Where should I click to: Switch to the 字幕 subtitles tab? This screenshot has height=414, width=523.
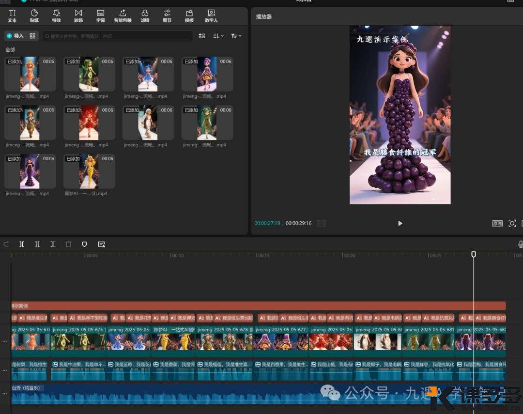(101, 16)
